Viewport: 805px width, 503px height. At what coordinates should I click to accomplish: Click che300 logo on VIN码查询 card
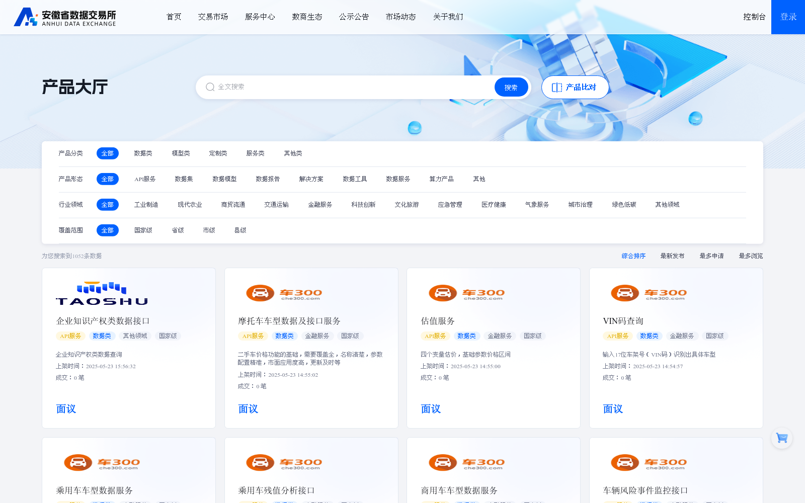click(x=649, y=293)
